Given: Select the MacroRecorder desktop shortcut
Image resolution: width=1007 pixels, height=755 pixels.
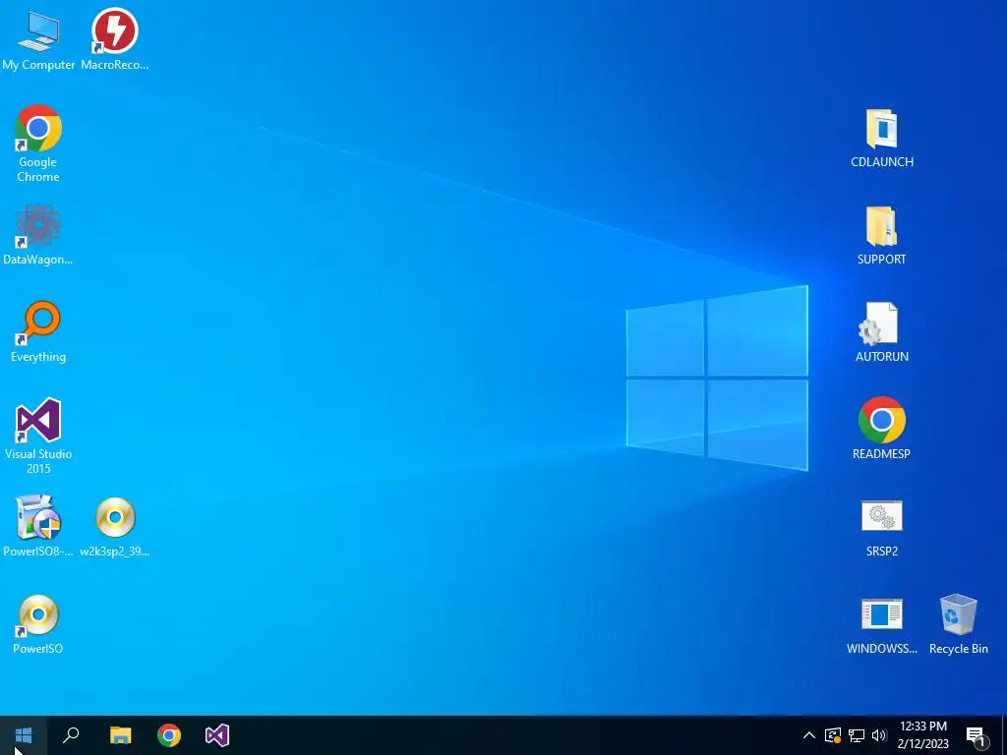Looking at the screenshot, I should 114,39.
